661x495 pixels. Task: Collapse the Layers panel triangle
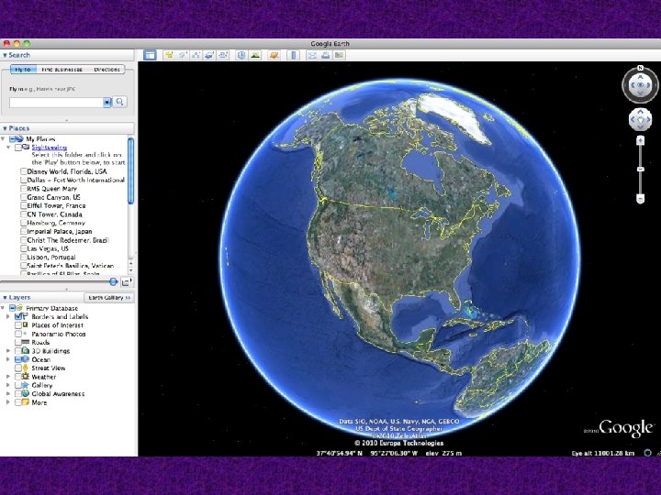[5, 298]
